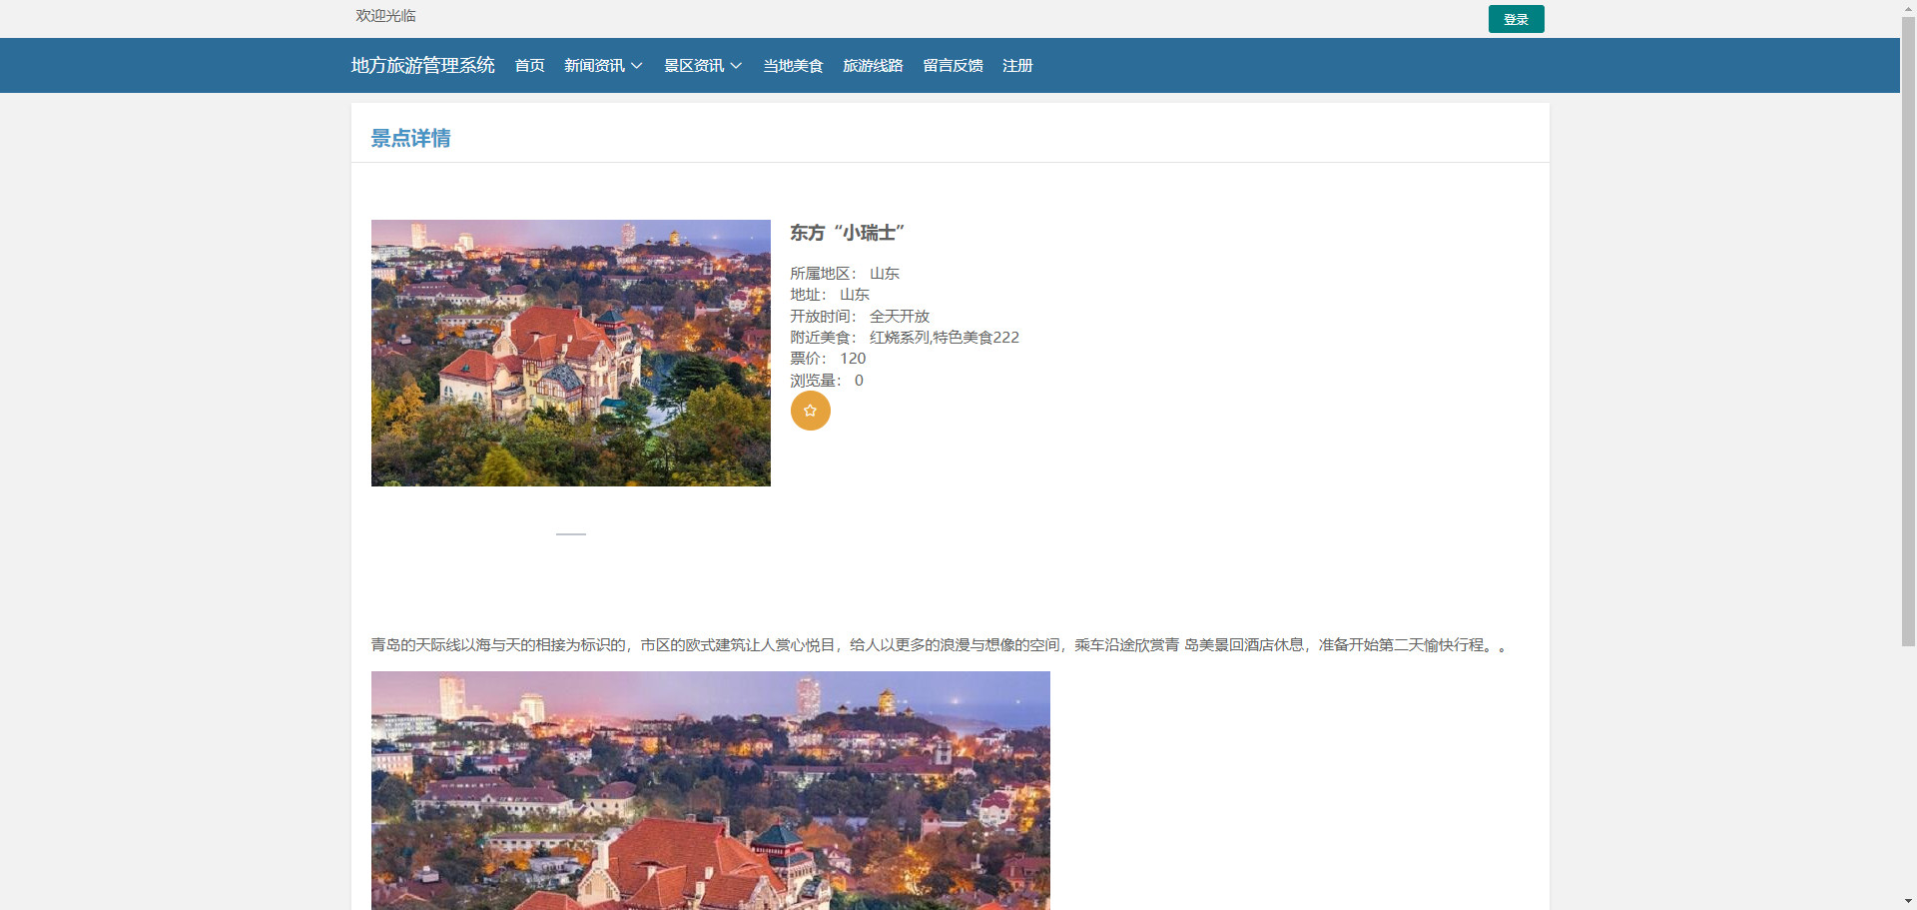Click the 附近美食 红烧系列 text line

pyautogui.click(x=905, y=337)
